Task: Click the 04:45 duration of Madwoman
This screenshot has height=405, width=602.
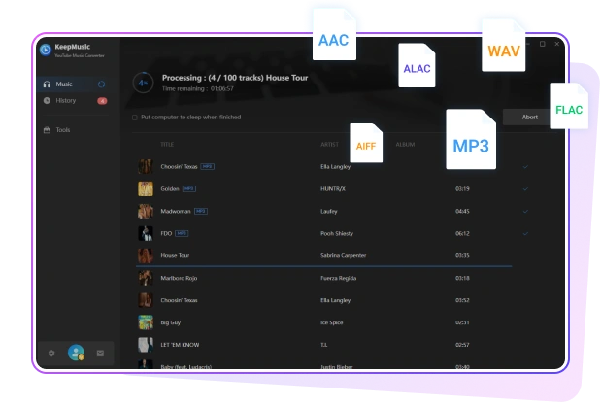Action: point(462,211)
